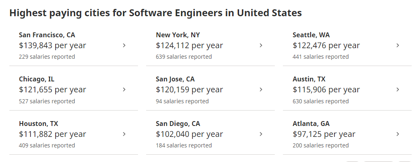Open the arrow icon for Chicago, IL
Screen dimensions: 412x162
124,90
